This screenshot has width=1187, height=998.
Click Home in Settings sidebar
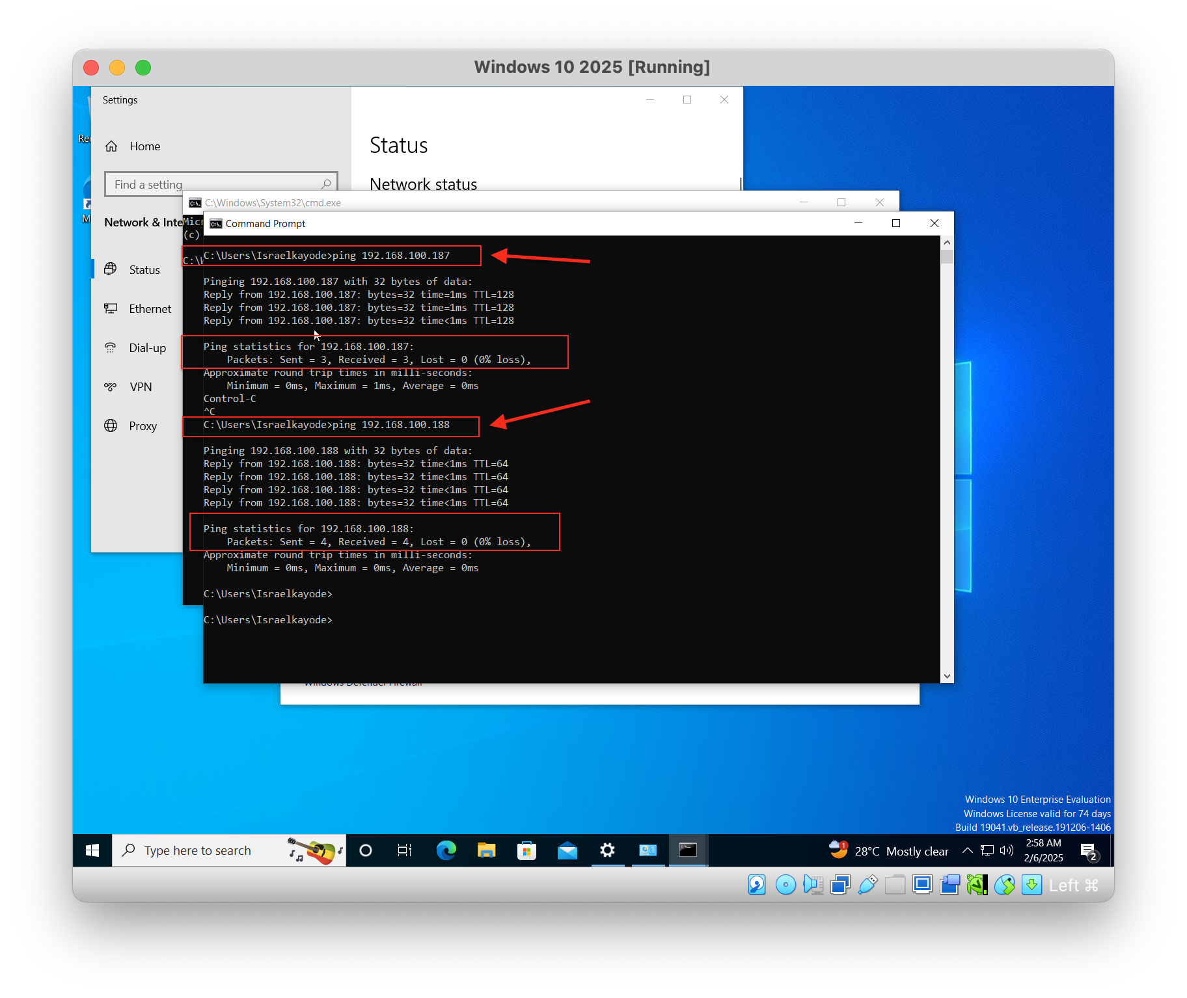[144, 146]
